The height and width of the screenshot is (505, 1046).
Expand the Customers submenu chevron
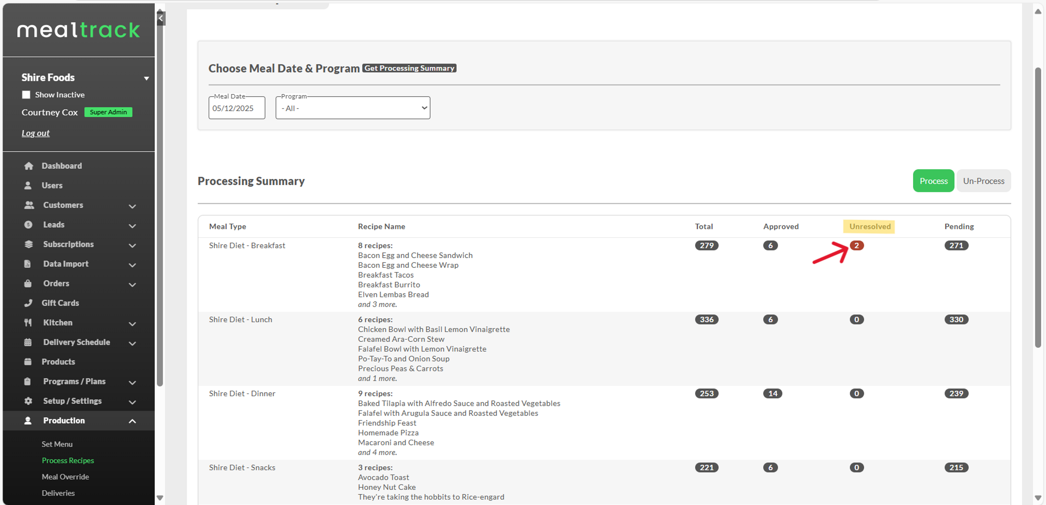pyautogui.click(x=132, y=206)
